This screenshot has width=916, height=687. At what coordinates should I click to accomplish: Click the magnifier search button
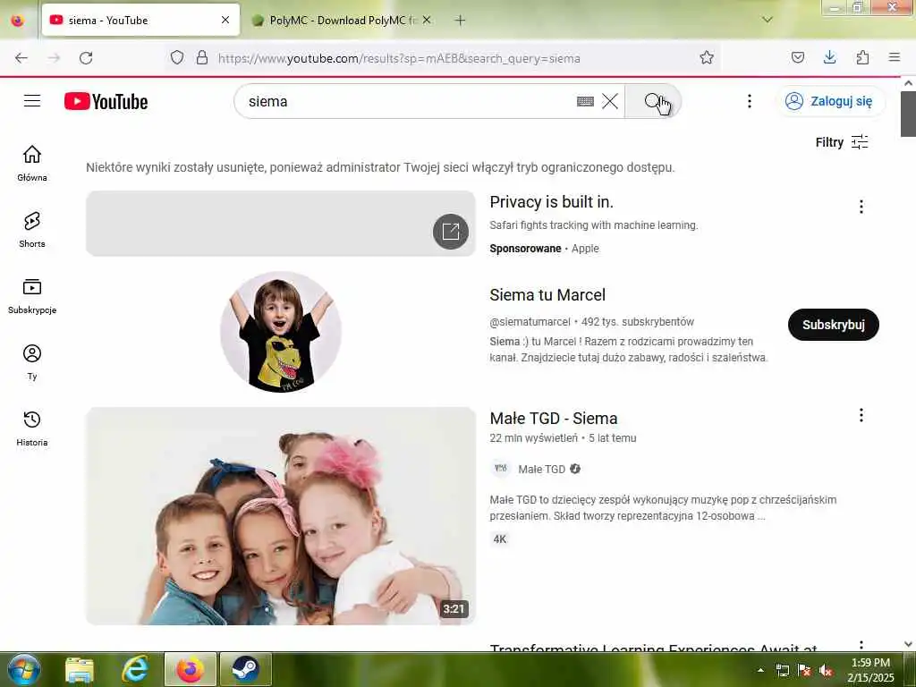point(653,102)
